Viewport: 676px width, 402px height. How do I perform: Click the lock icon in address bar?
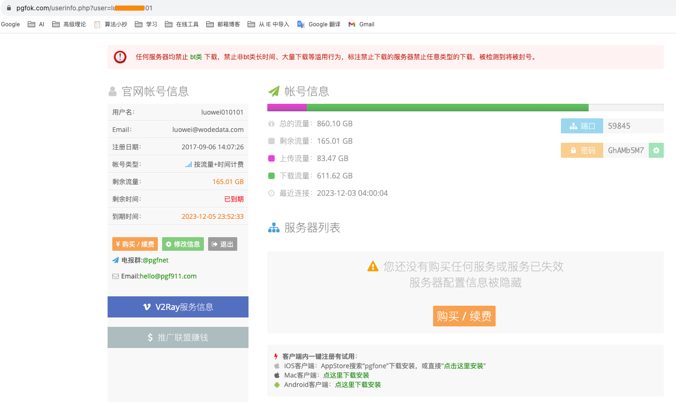pos(8,8)
